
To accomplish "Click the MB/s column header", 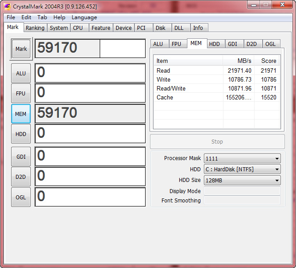I will pos(239,61).
